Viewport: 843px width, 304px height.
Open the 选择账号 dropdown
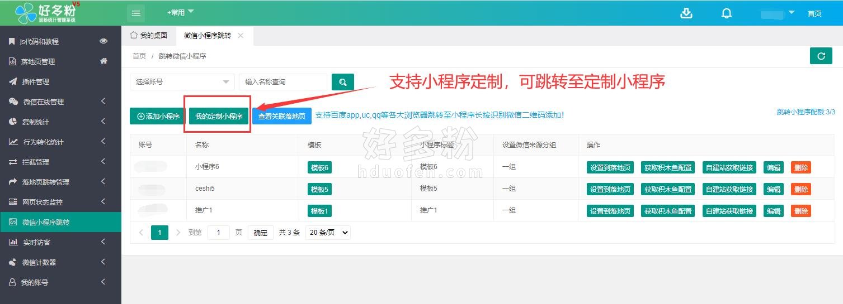(182, 82)
